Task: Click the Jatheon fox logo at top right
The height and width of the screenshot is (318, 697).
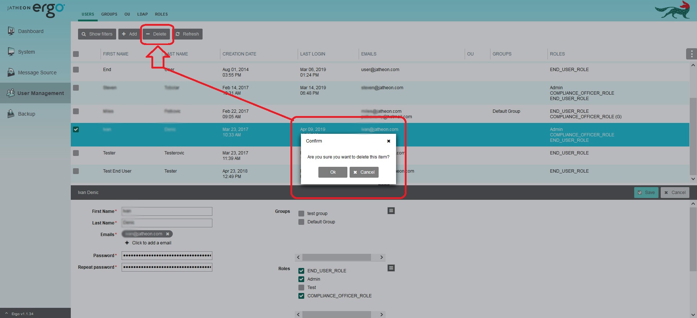Action: (x=673, y=10)
